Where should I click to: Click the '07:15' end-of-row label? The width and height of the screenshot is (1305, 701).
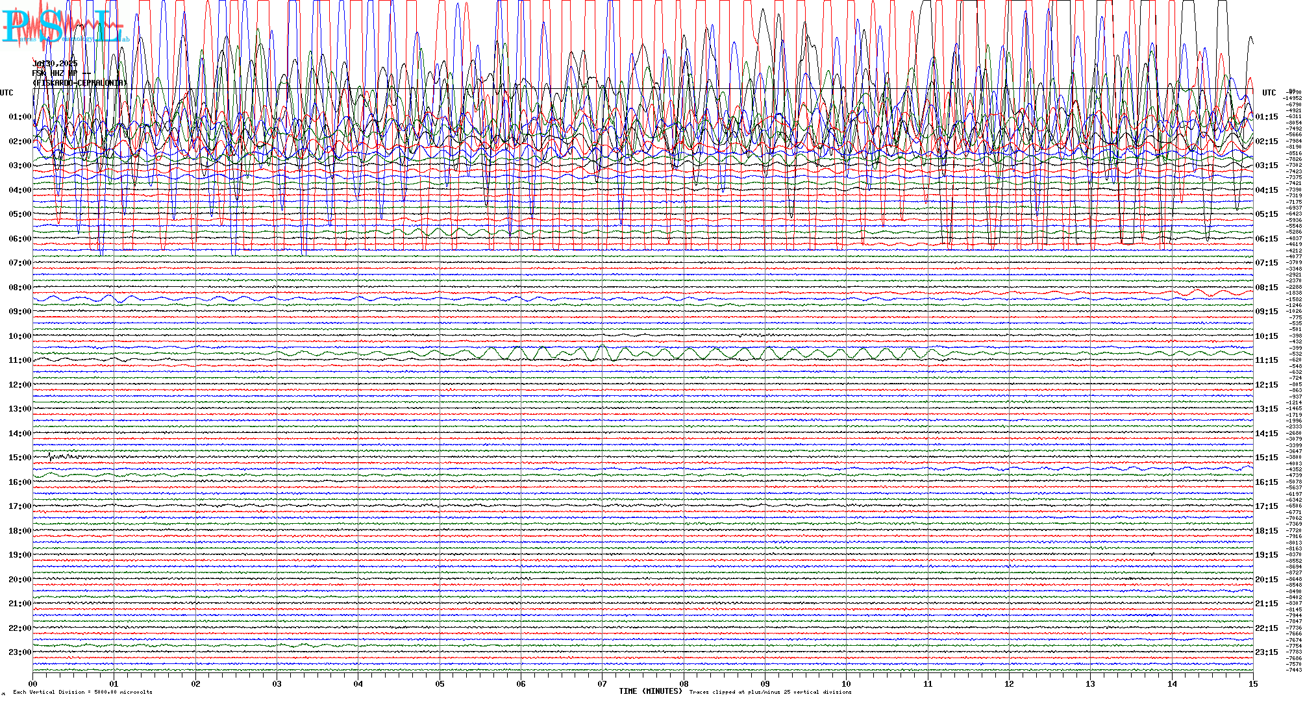click(x=1267, y=264)
